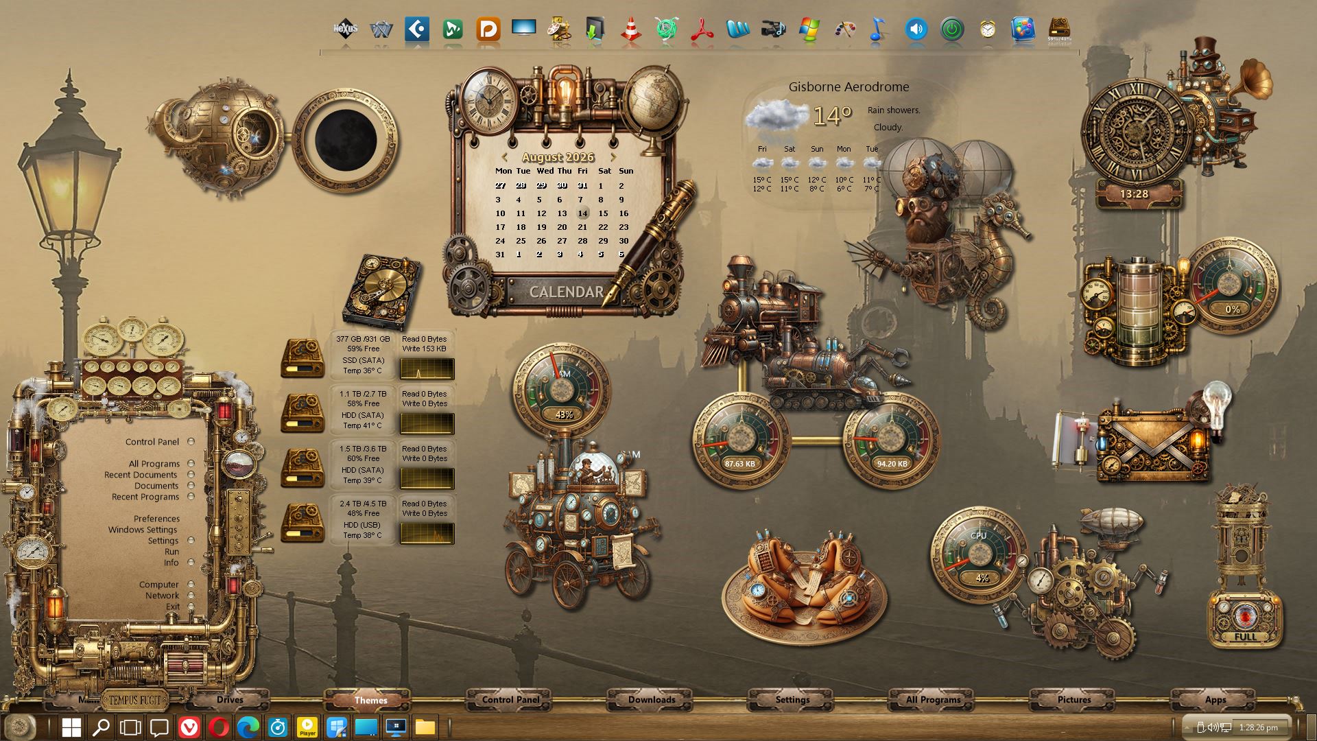Select the Computer radio dot
The width and height of the screenshot is (1317, 741).
191,585
